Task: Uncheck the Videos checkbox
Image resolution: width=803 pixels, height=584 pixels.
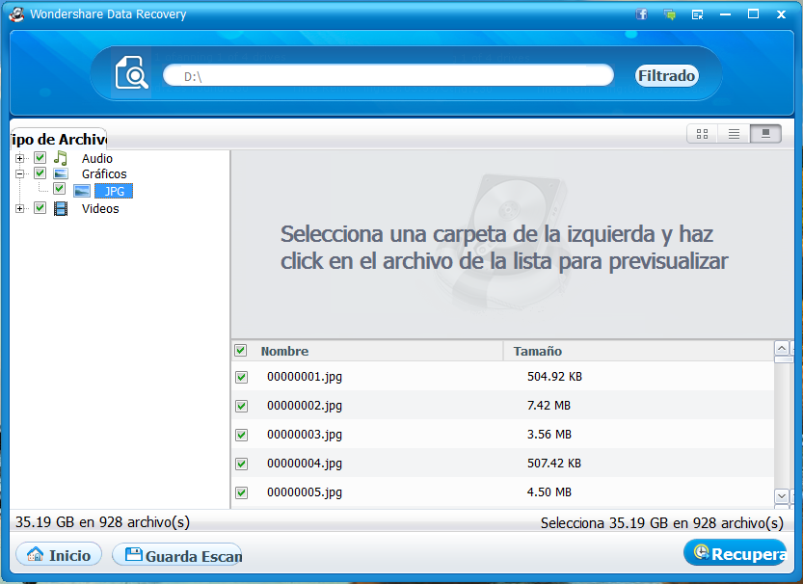Action: click(40, 208)
